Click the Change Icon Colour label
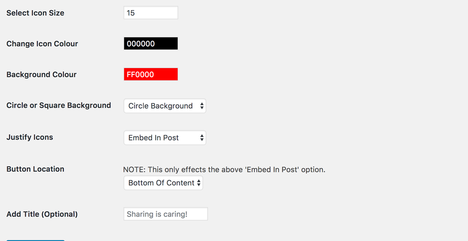This screenshot has width=468, height=241. [42, 44]
